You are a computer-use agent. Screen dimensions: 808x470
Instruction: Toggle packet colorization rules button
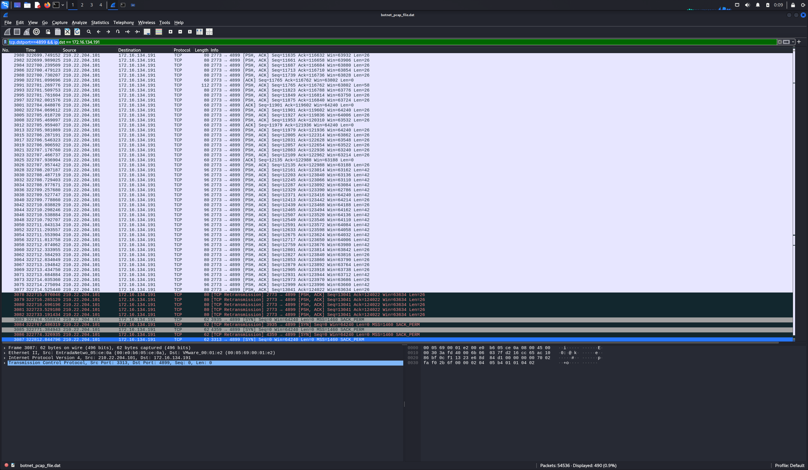click(x=159, y=32)
